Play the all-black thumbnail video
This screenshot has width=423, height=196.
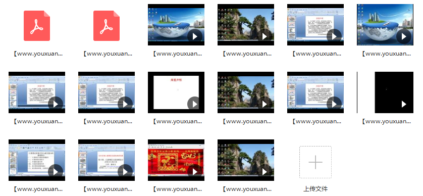click(404, 104)
